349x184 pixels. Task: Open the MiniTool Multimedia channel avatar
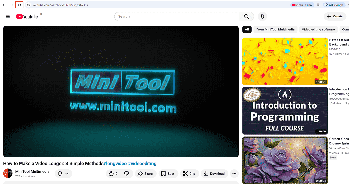(x=7, y=173)
